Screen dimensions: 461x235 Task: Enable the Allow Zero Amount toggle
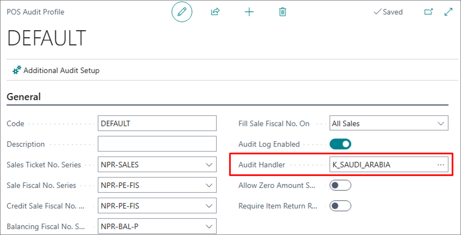(x=341, y=185)
